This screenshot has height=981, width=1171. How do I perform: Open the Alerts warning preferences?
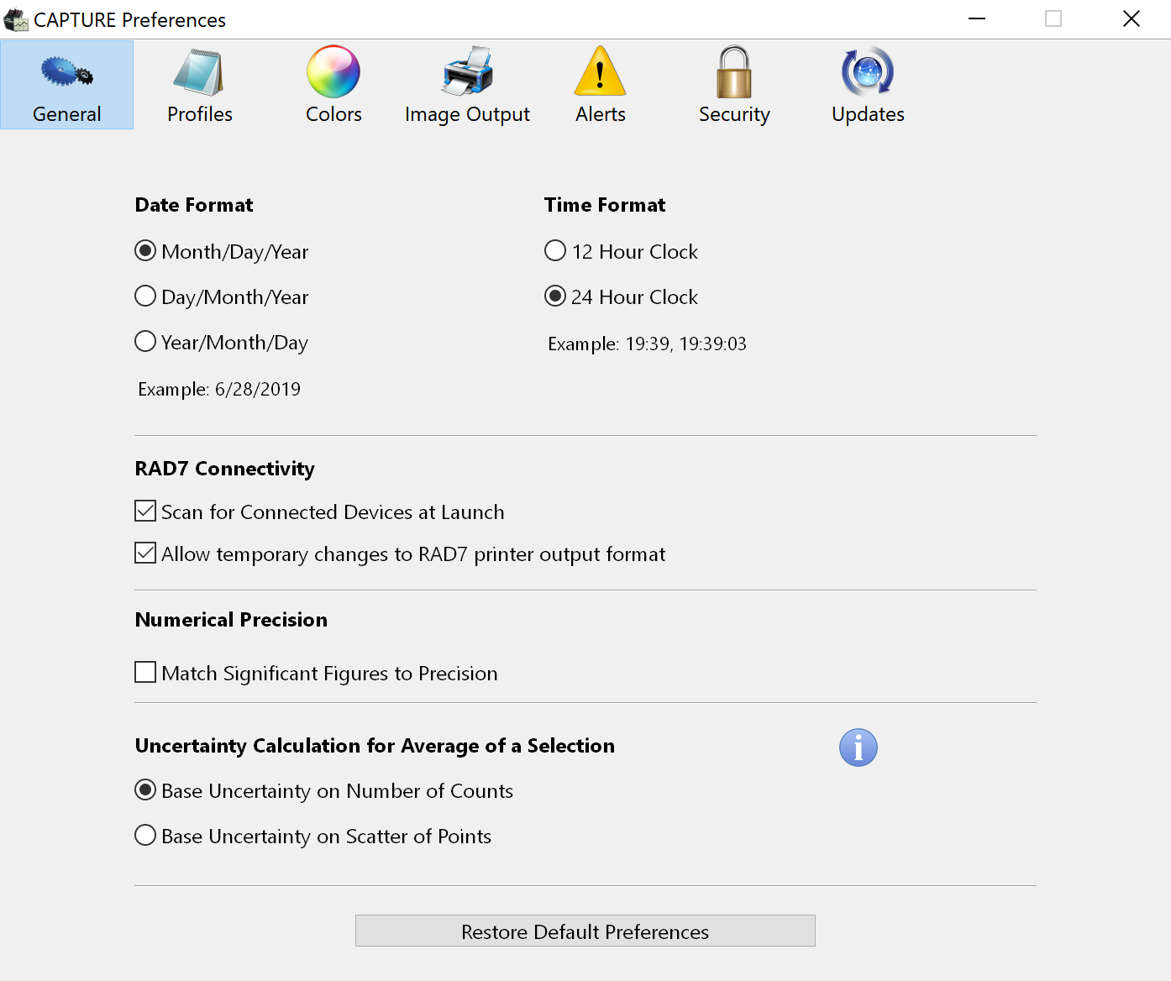point(600,73)
